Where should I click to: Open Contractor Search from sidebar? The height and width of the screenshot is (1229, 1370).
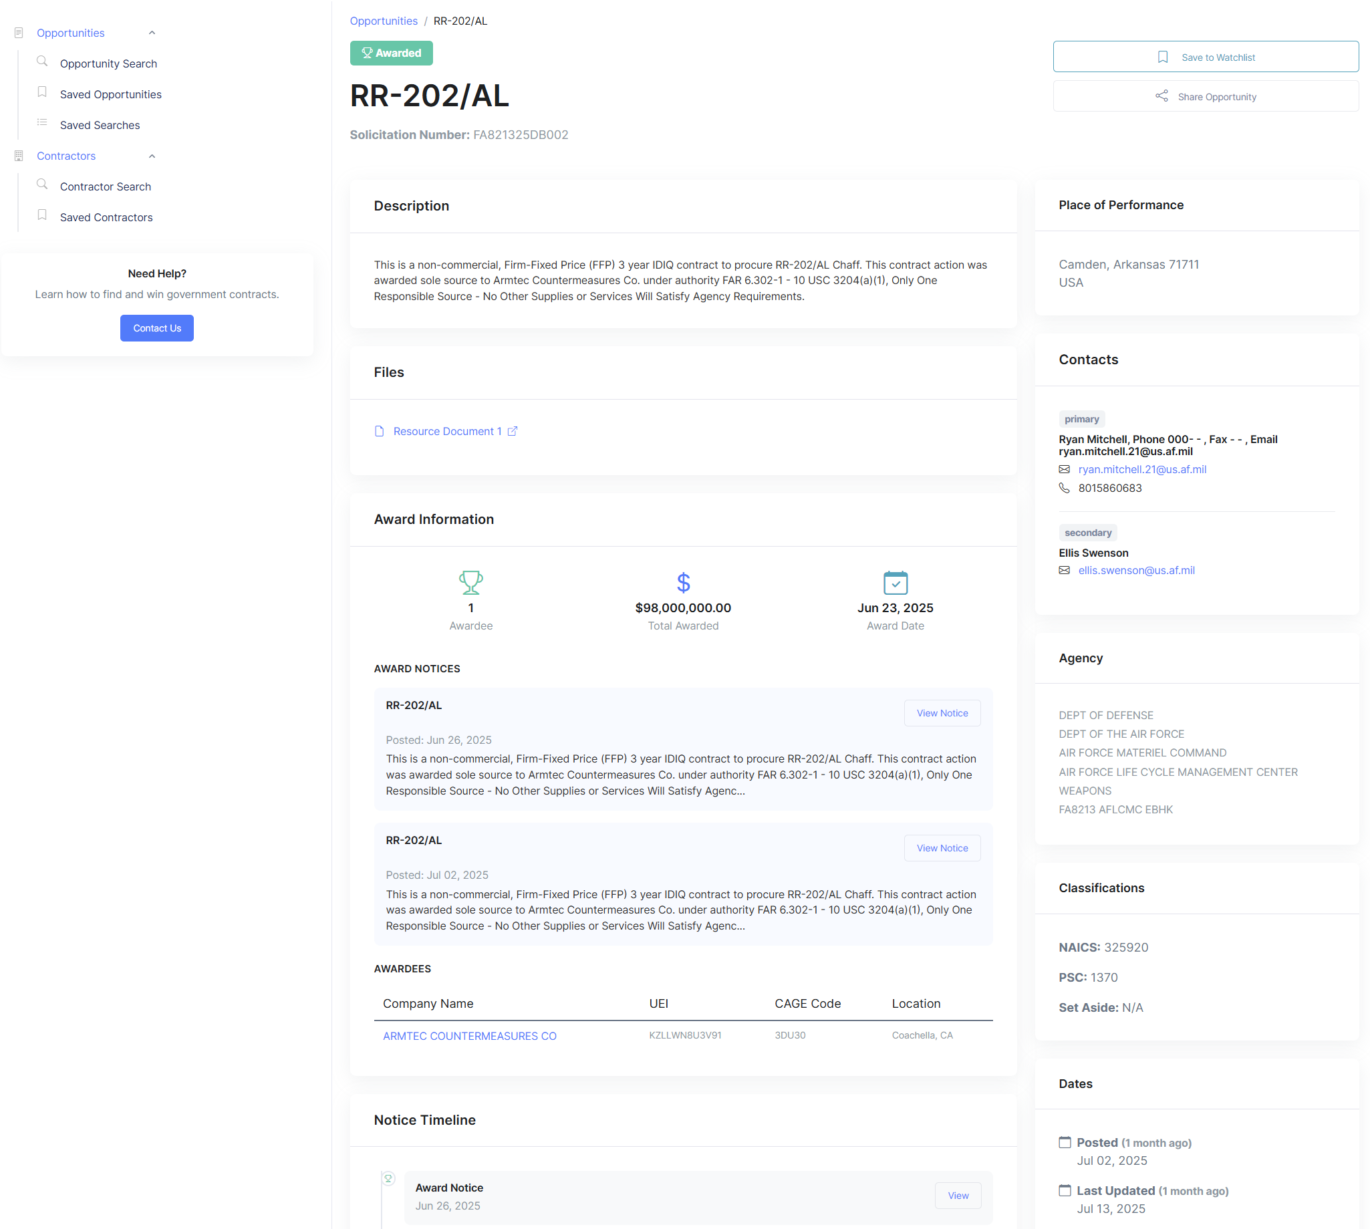[106, 186]
